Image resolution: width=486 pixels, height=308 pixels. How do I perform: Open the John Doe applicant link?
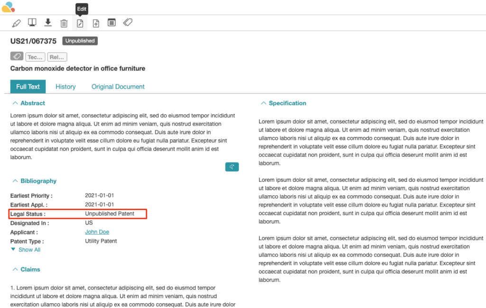(97, 232)
